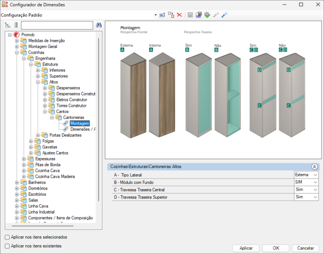Open the Tipo Lateral dropdown
Viewport: 324px width, 254px height.
coord(306,175)
